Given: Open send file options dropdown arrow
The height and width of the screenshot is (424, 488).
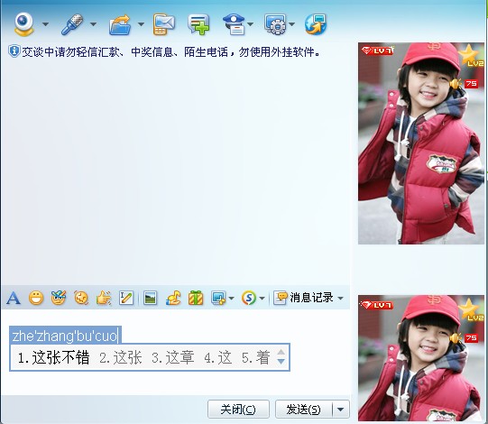Looking at the screenshot, I should coord(141,24).
